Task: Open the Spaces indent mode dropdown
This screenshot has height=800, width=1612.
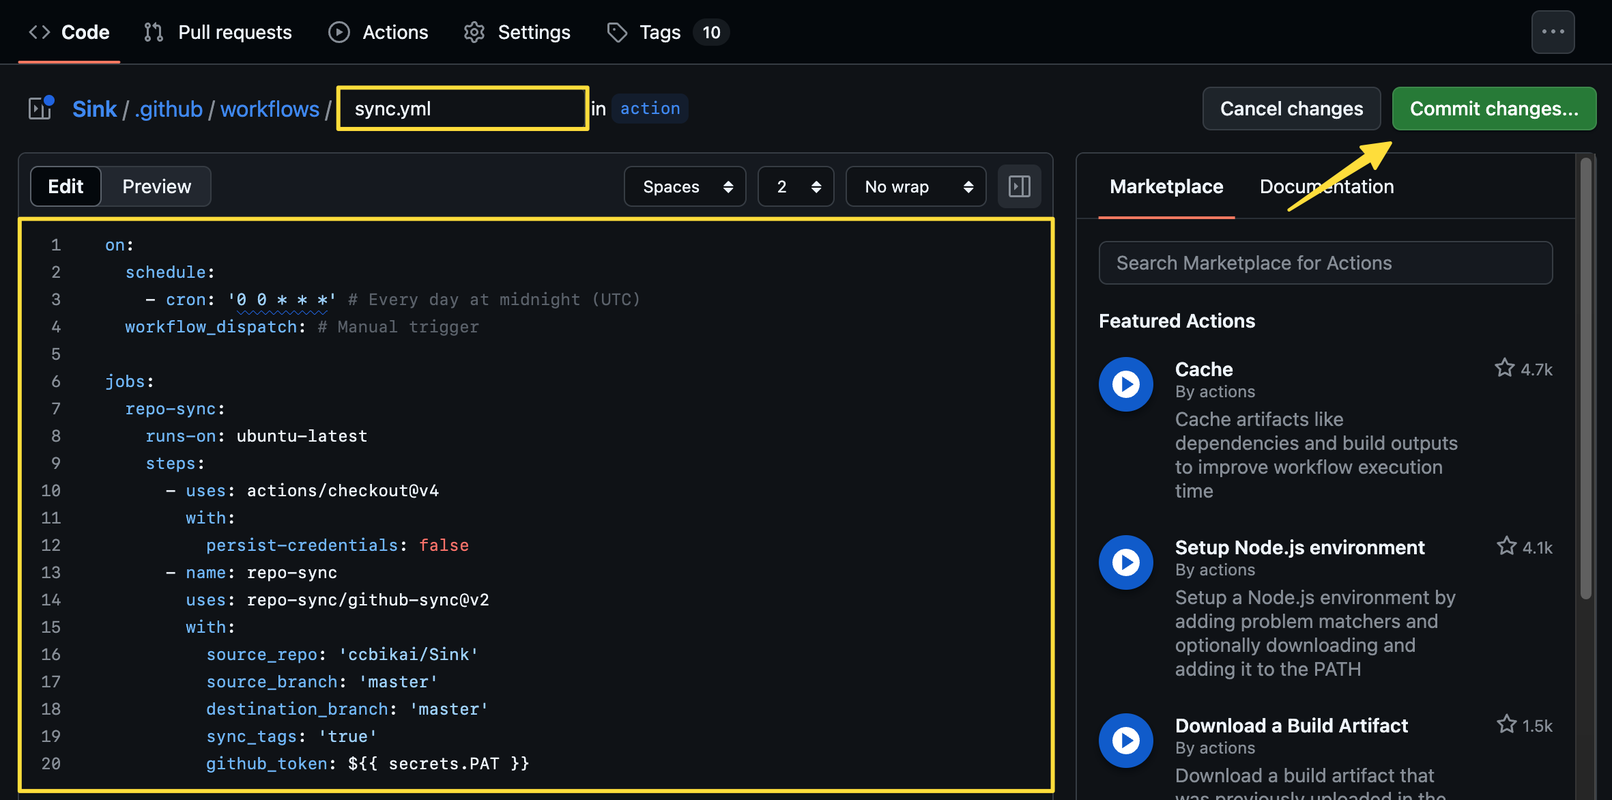Action: tap(685, 186)
